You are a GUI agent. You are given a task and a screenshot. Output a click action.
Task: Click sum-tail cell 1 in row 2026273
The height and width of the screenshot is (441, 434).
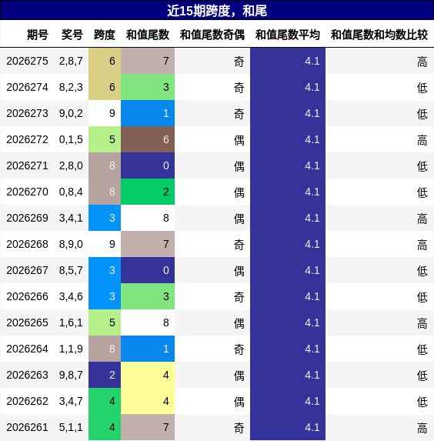tap(148, 113)
